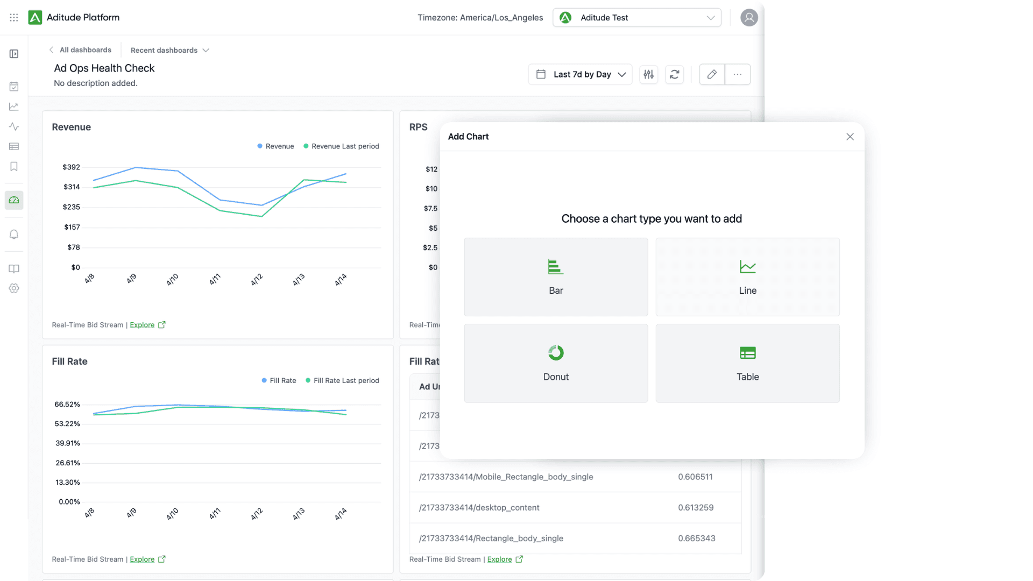Refresh the dashboard data
The width and height of the screenshot is (1033, 581).
674,74
